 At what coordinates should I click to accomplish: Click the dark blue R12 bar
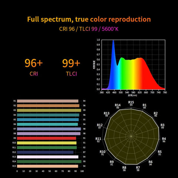pyautogui.click(x=45, y=152)
